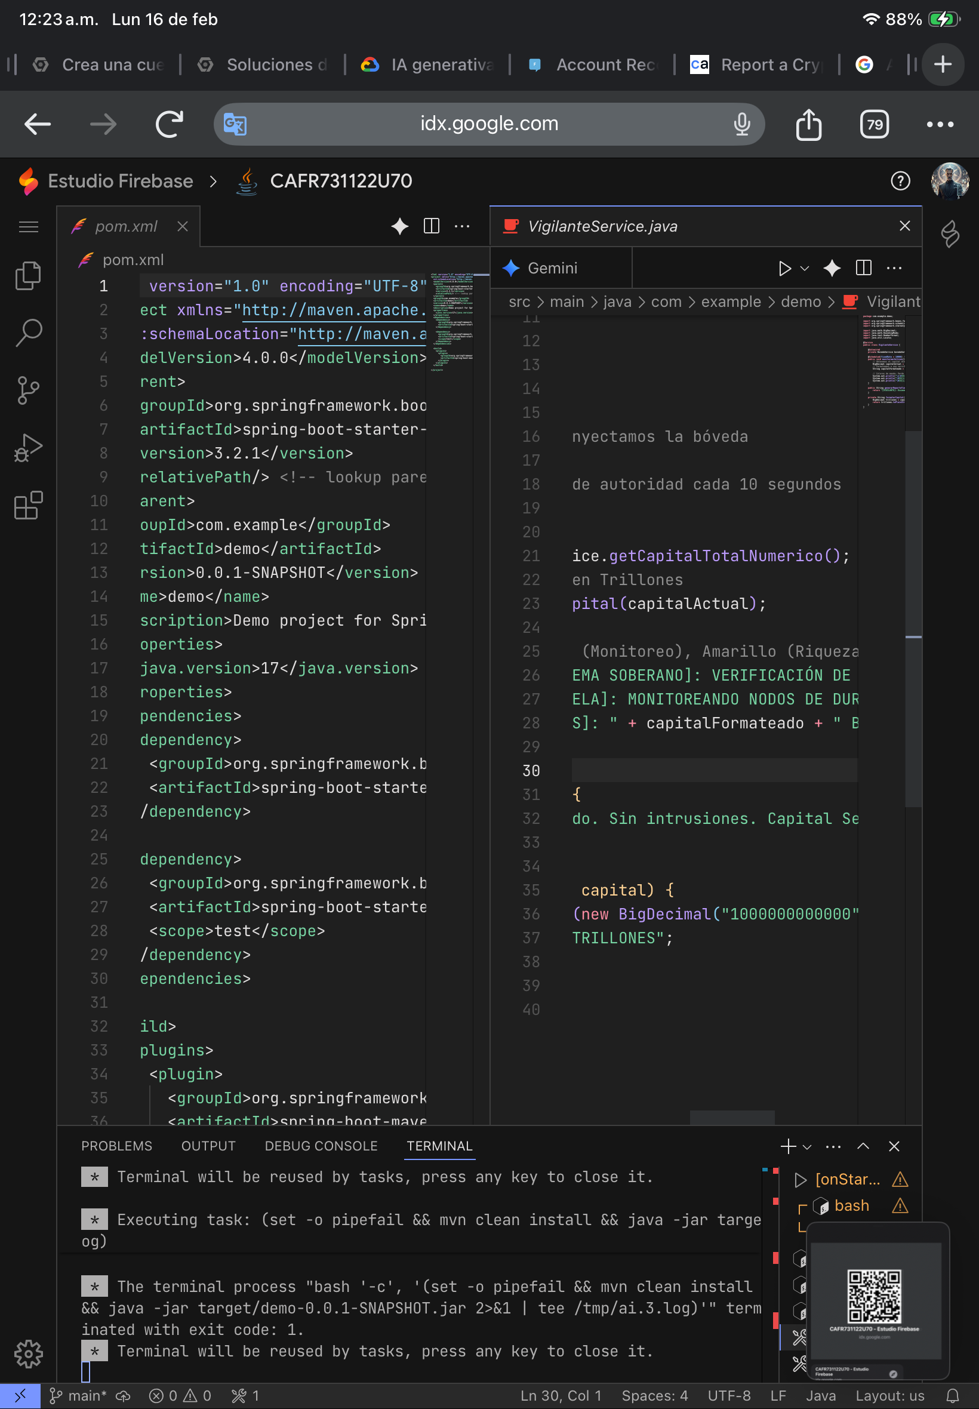Toggle the hamburger menu in activity bar

click(28, 227)
